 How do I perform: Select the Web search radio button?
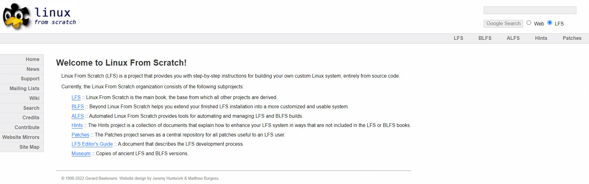529,23
